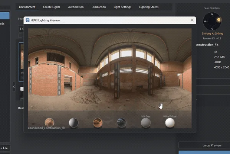Viewport: 230px width, 154px height.
Task: Switch to the Environment tab
Action: click(x=27, y=7)
